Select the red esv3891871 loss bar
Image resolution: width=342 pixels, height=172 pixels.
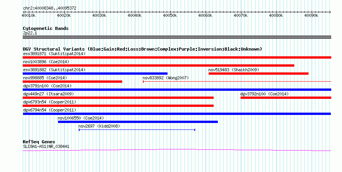177,57
